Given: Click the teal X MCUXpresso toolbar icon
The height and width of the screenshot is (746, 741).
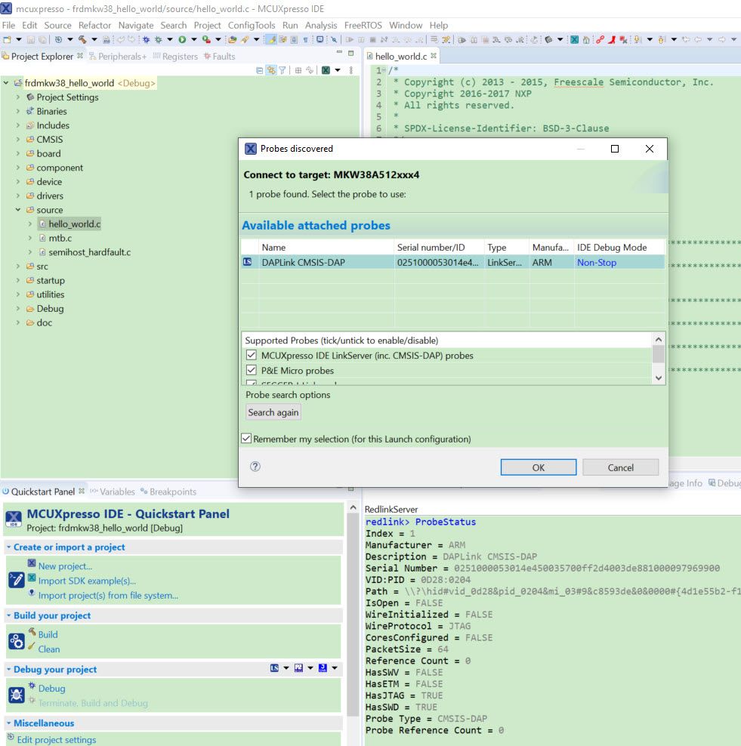Looking at the screenshot, I should click(x=574, y=39).
